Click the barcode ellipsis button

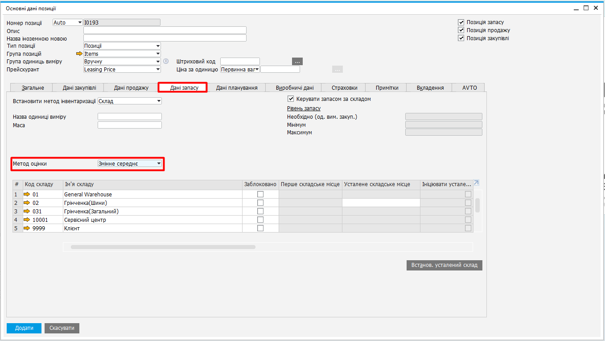click(297, 62)
